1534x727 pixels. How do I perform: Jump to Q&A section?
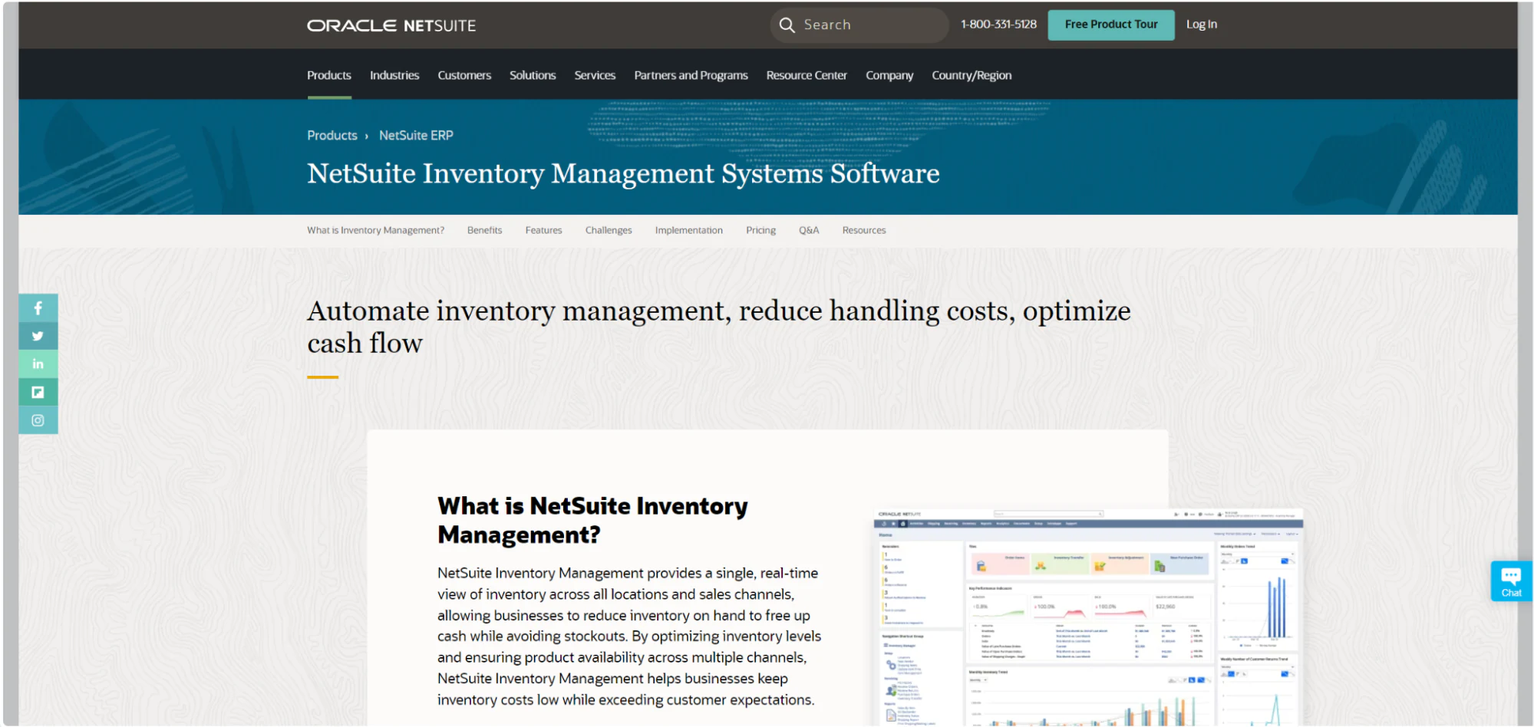(809, 230)
